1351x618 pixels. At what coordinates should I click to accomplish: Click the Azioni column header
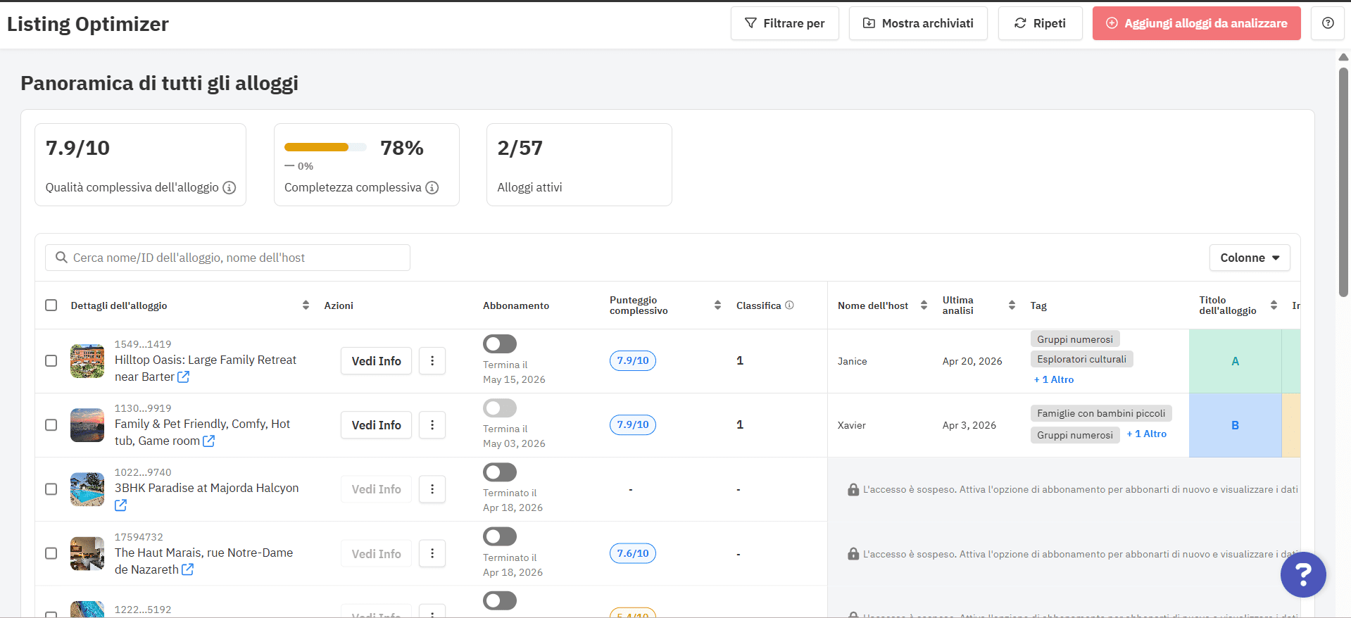[339, 305]
